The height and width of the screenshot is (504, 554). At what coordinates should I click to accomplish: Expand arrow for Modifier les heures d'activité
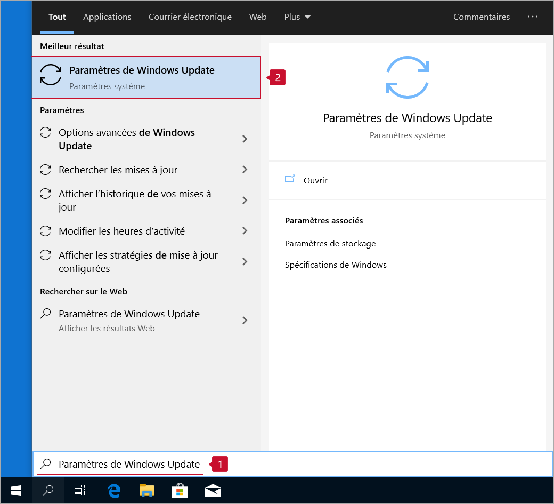(245, 231)
